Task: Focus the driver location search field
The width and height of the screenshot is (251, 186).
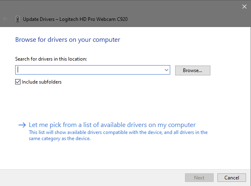Action: coord(93,70)
